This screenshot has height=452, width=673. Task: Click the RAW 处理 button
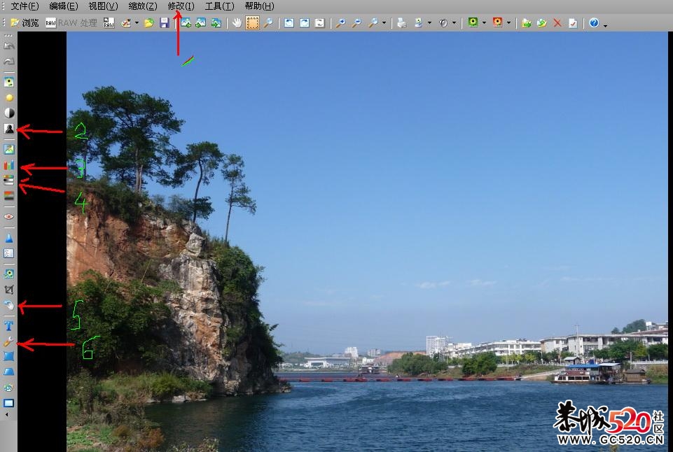point(72,23)
